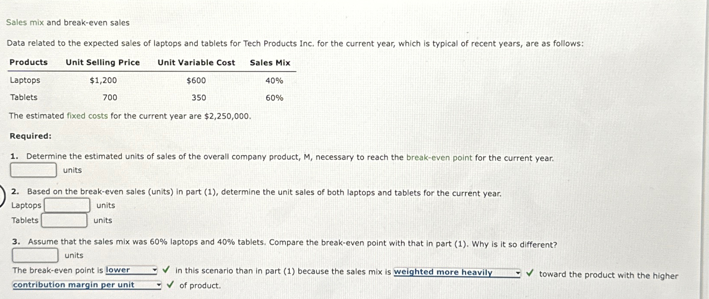
Task: Click the checkmark next to weighted more heavily
Action: (x=530, y=273)
